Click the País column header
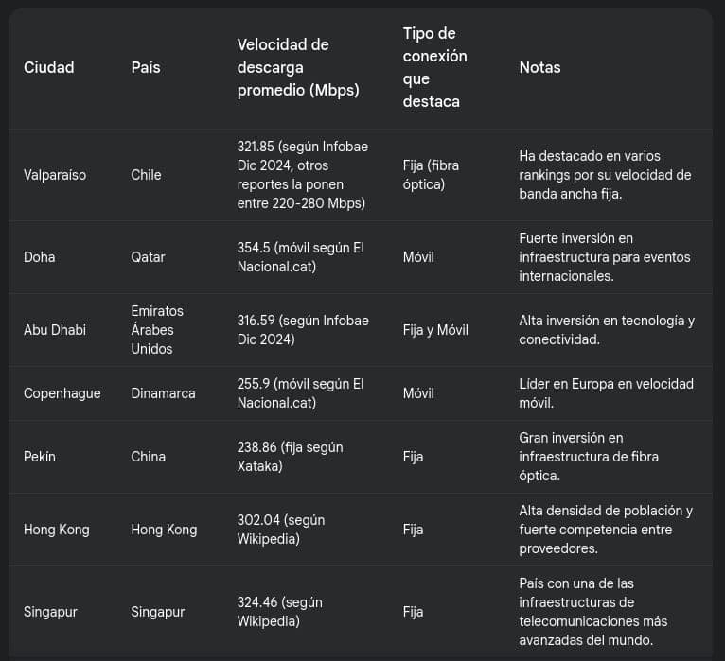The image size is (725, 661). (x=146, y=67)
